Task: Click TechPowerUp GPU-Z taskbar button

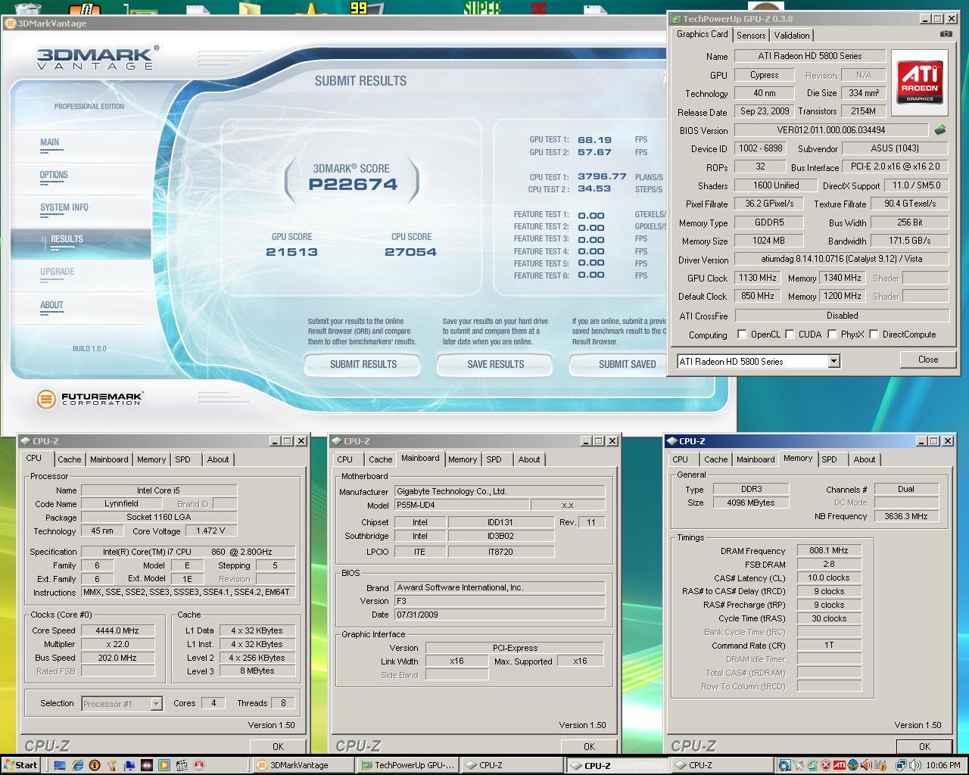Action: (x=408, y=765)
